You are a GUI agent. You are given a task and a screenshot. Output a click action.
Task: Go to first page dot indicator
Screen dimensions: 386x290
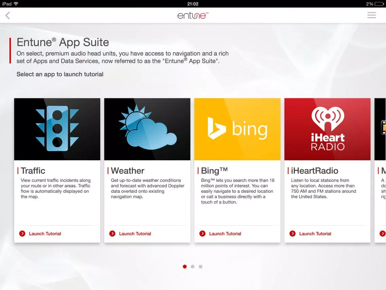[185, 267]
